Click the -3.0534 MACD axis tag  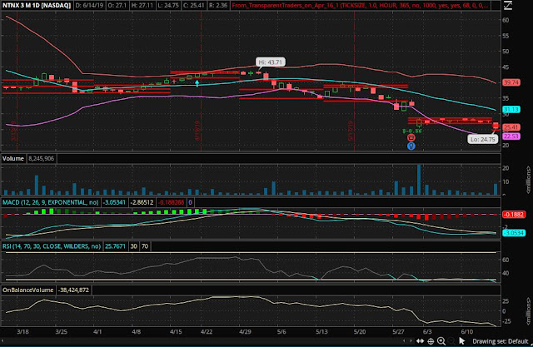(x=513, y=232)
